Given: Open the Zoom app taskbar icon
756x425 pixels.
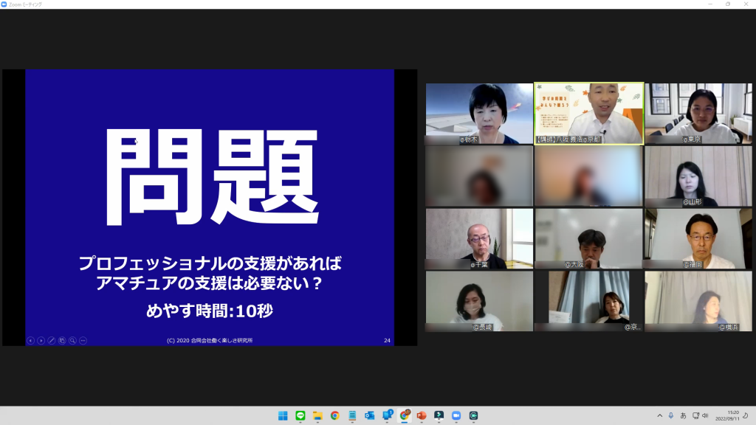Looking at the screenshot, I should [456, 415].
